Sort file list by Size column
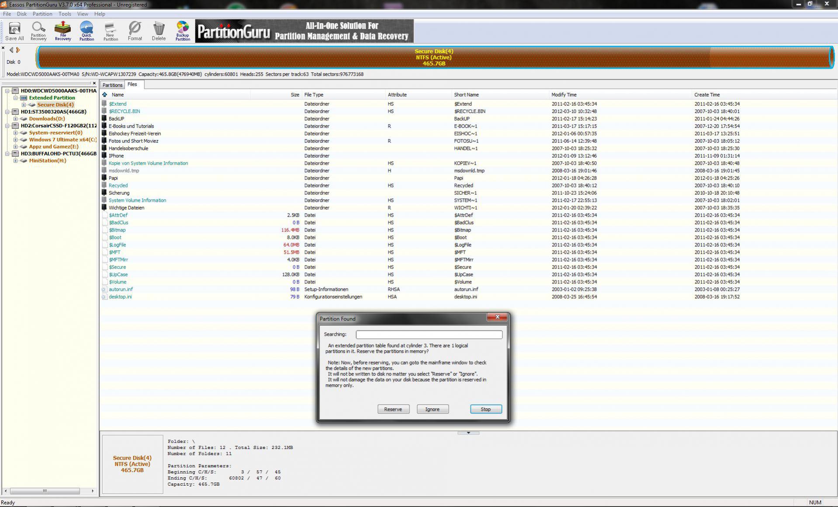The image size is (838, 507). 276,94
